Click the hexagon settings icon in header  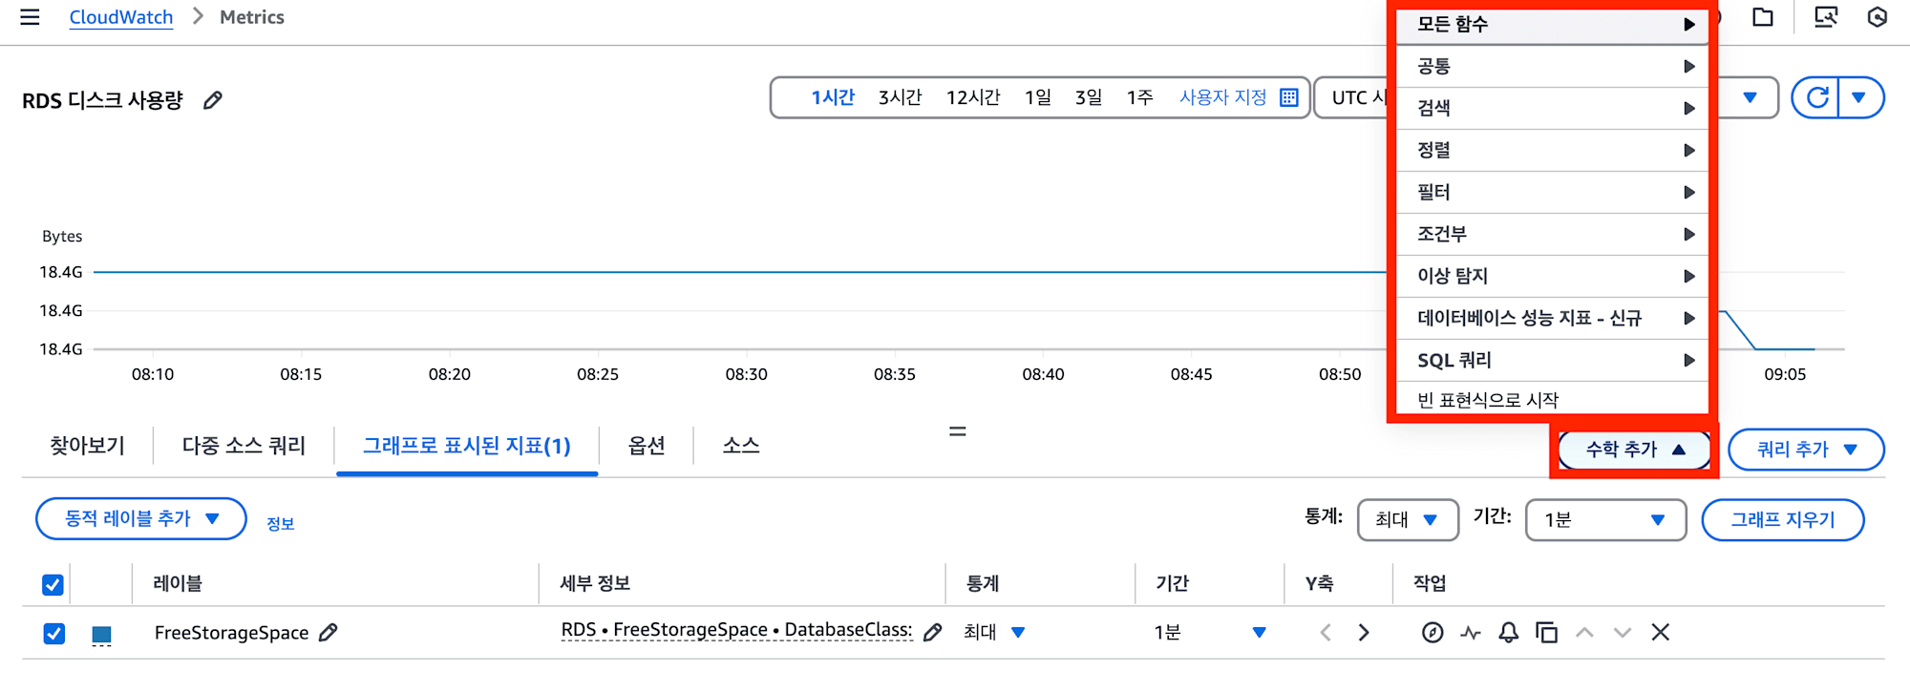(1878, 17)
